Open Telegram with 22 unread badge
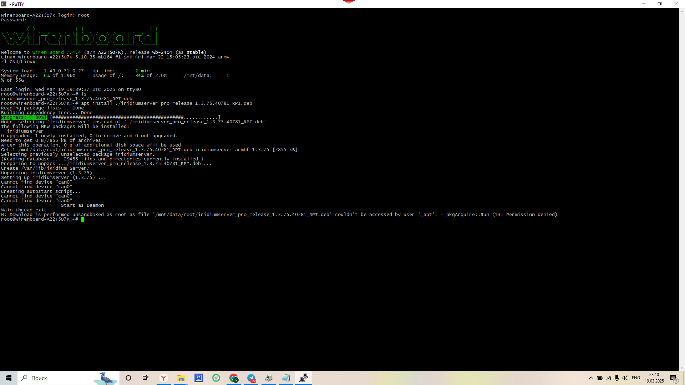Viewport: 685px width, 385px height. point(251,378)
